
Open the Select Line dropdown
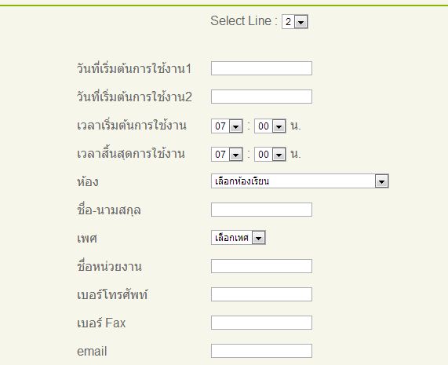pos(294,22)
